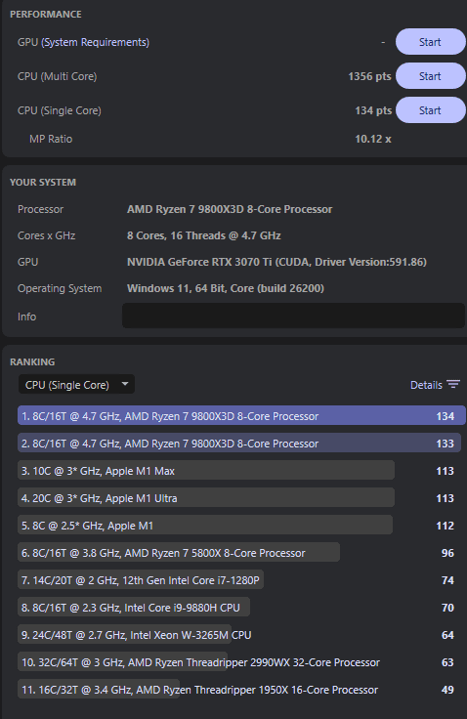The height and width of the screenshot is (719, 467).
Task: Select ranking row 2 with score 133
Action: [239, 444]
